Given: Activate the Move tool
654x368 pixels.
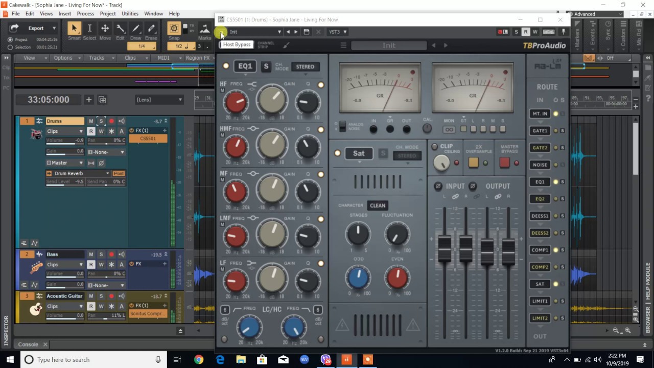Looking at the screenshot, I should (x=105, y=29).
